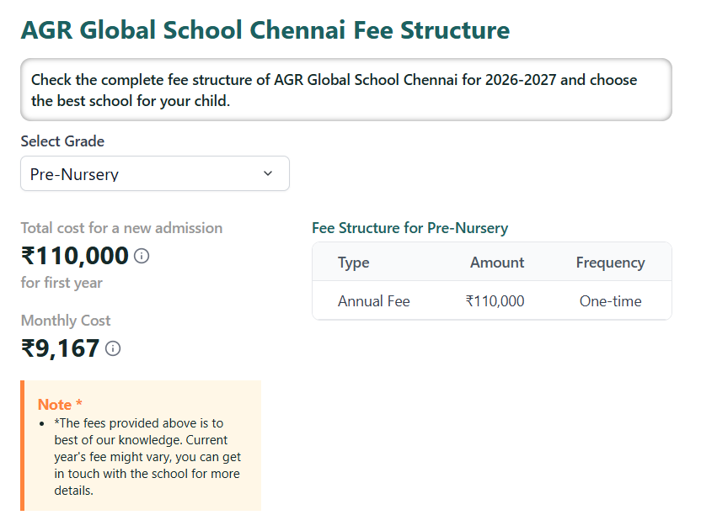701x515 pixels.
Task: Click the Annual Fee table row
Action: click(x=374, y=300)
